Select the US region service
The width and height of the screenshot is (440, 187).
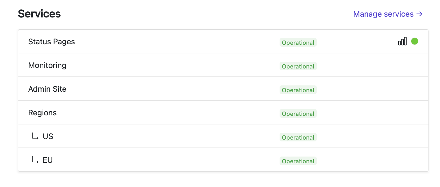coord(48,136)
